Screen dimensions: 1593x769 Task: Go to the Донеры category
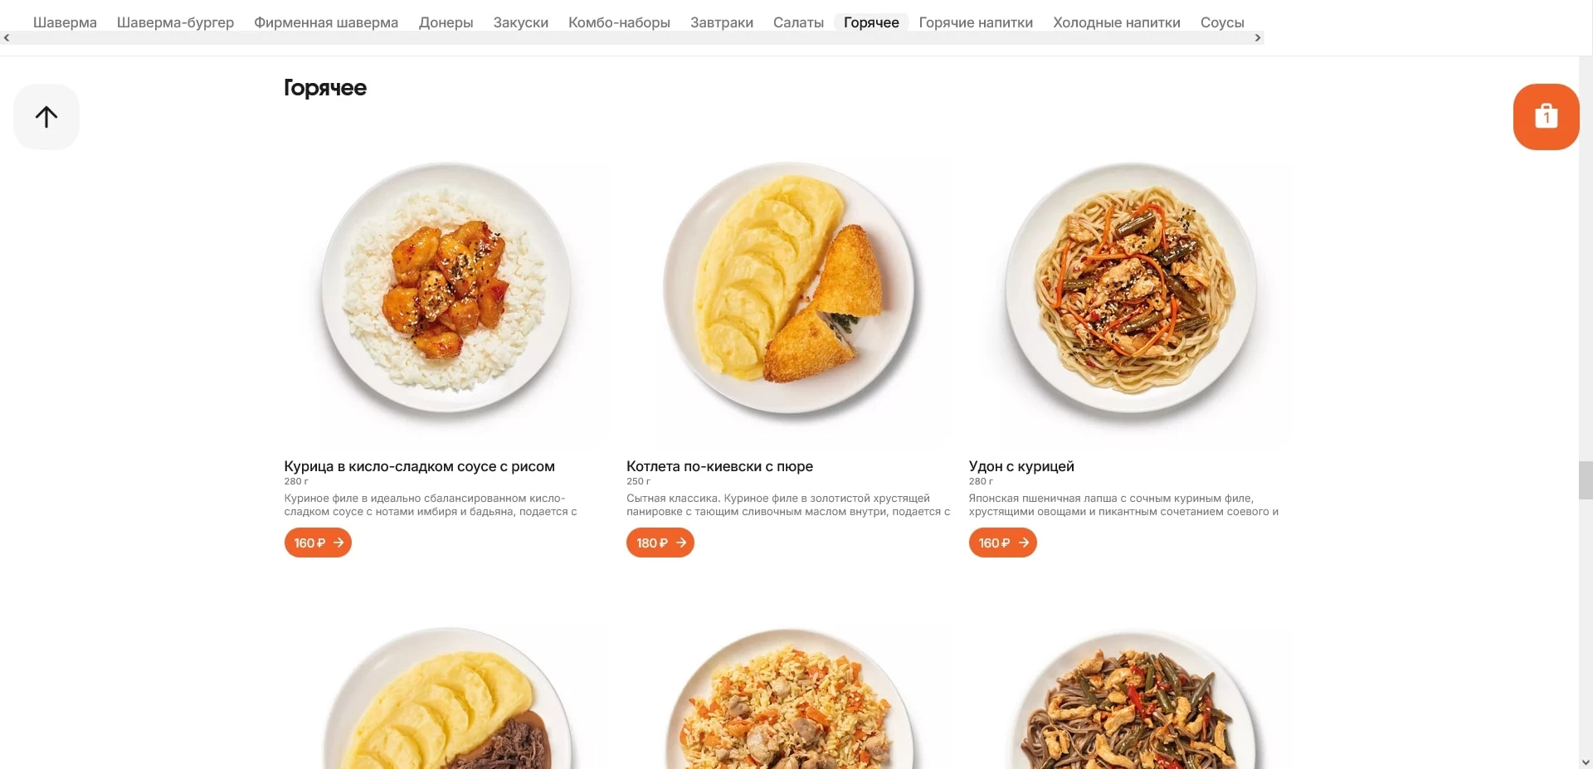click(x=446, y=22)
